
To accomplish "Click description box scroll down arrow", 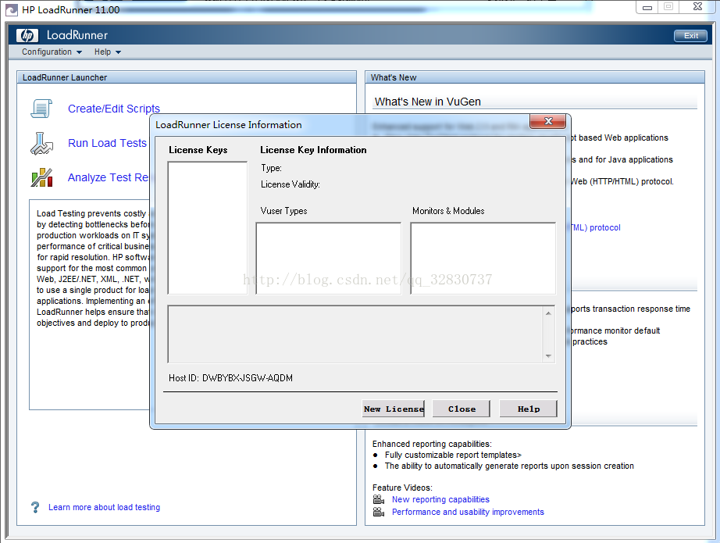I will tap(548, 356).
